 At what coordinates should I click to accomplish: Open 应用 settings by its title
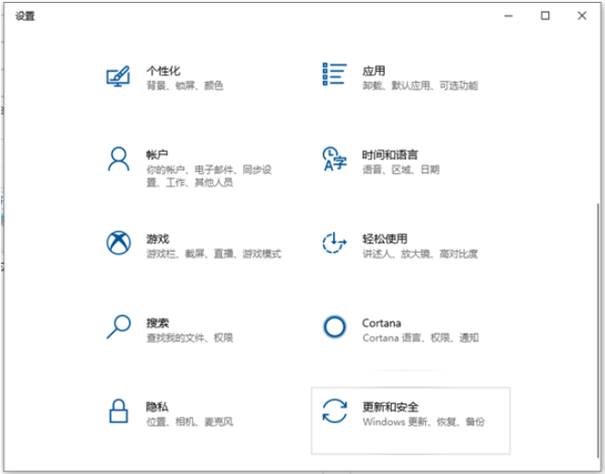point(373,71)
